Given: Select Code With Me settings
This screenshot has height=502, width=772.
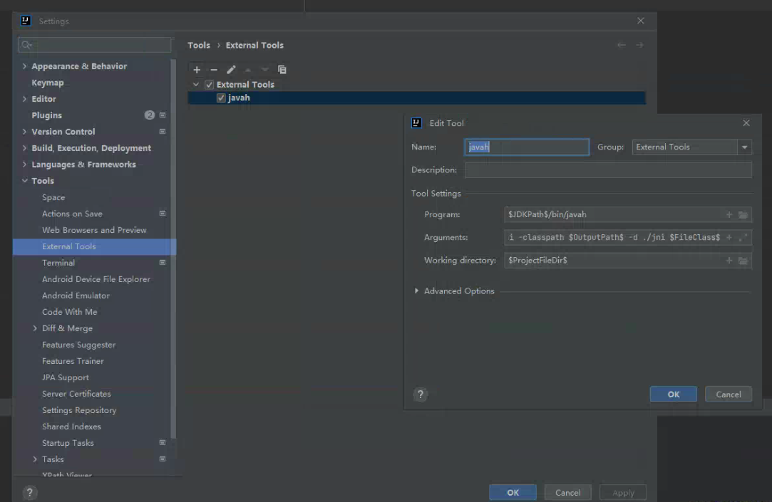Looking at the screenshot, I should (x=69, y=312).
